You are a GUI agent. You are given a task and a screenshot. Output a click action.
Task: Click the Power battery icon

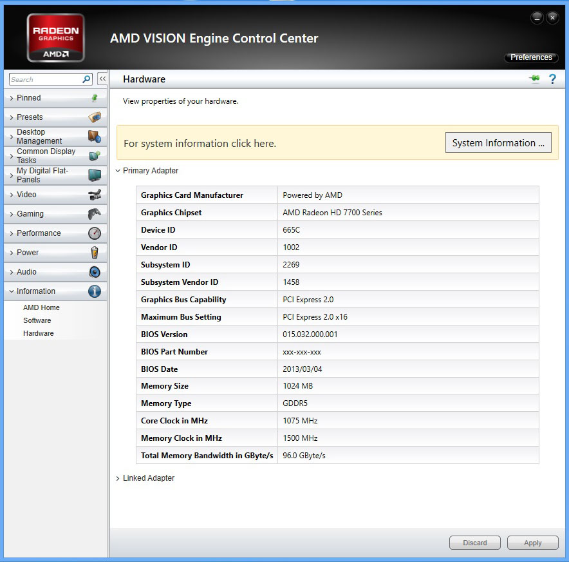click(95, 253)
